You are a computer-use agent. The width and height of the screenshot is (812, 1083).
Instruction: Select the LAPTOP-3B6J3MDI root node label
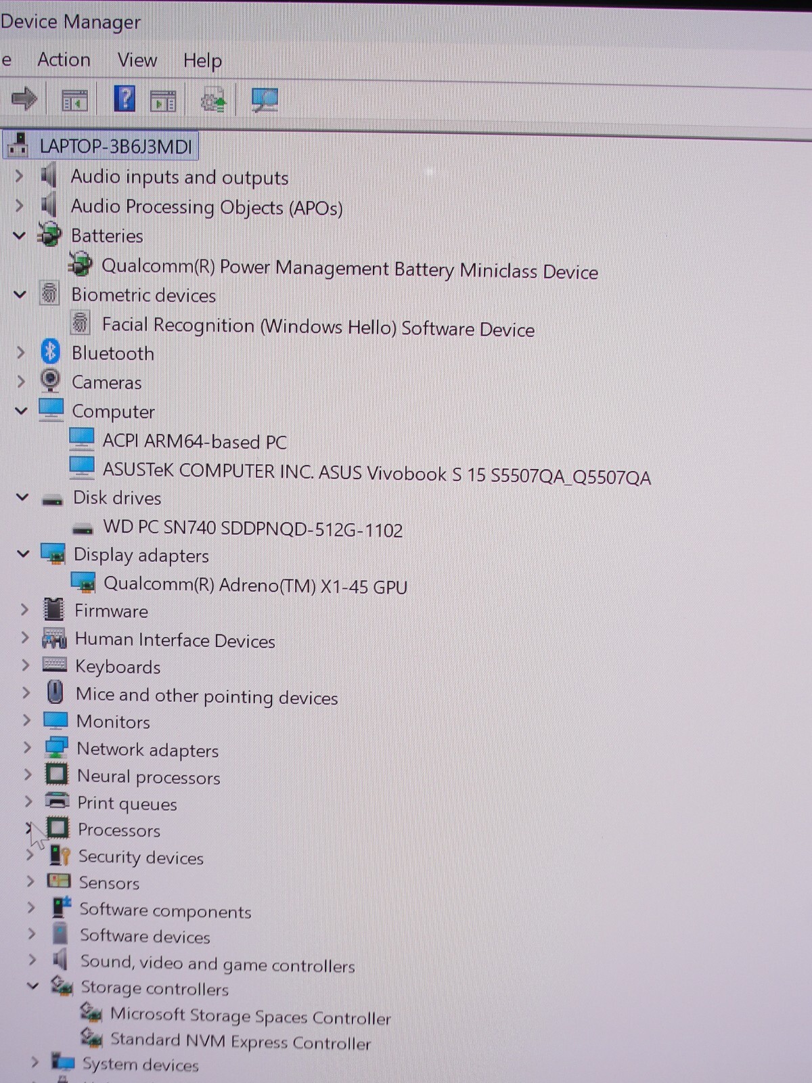(116, 146)
